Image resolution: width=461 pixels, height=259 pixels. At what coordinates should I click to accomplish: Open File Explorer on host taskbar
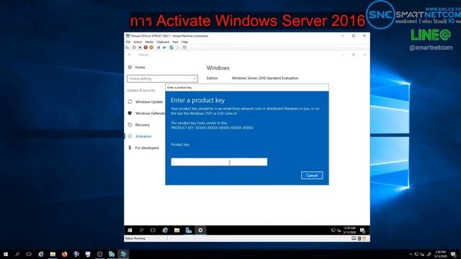click(53, 254)
